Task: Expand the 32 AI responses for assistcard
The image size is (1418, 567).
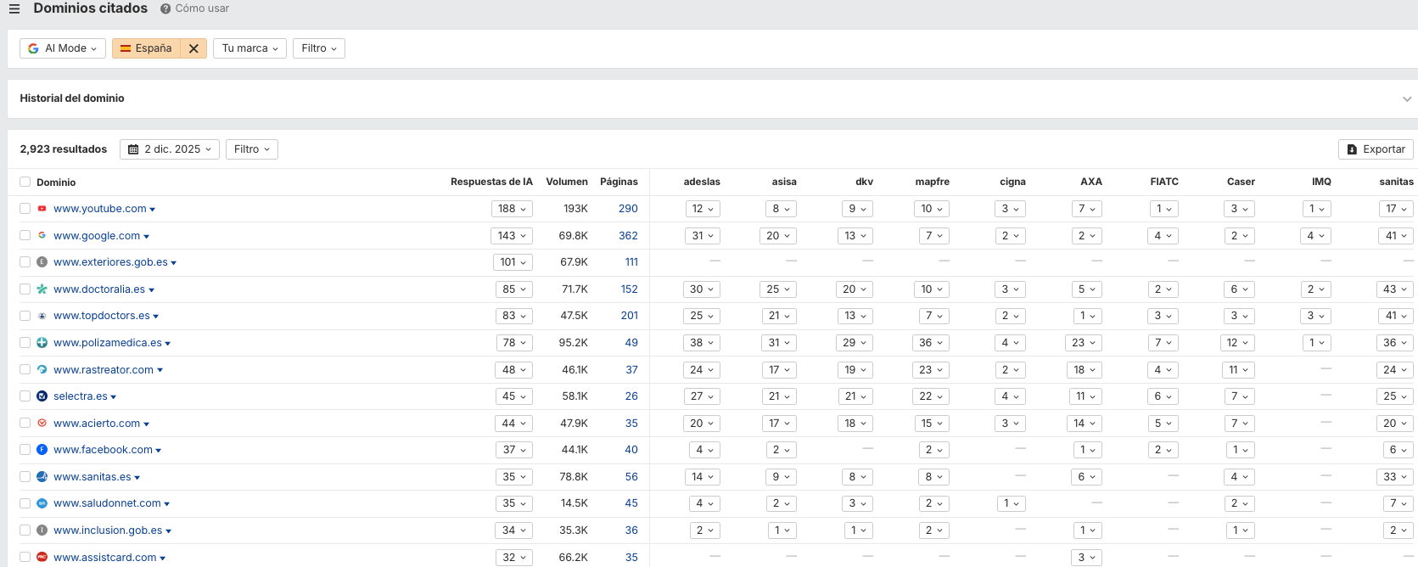Action: [x=514, y=558]
